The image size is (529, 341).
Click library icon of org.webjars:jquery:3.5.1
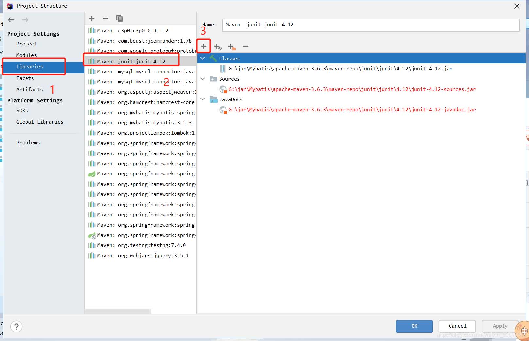(92, 256)
